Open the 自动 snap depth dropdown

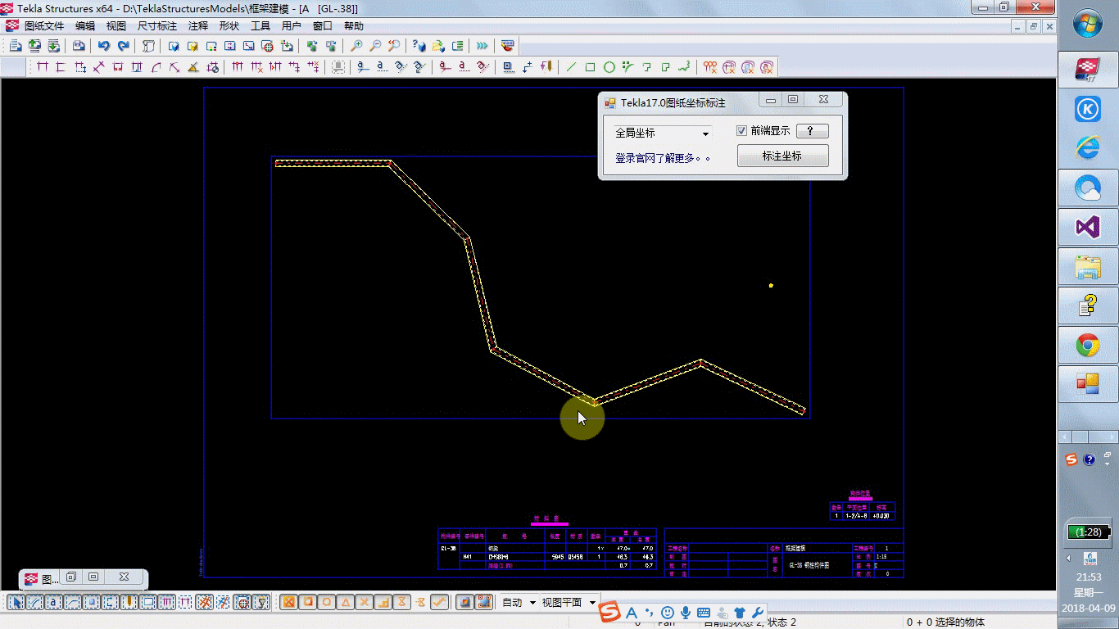pos(519,602)
